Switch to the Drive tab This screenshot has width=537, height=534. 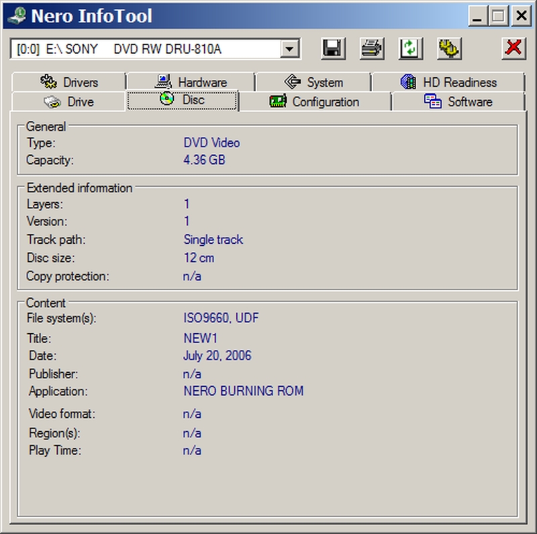[68, 102]
